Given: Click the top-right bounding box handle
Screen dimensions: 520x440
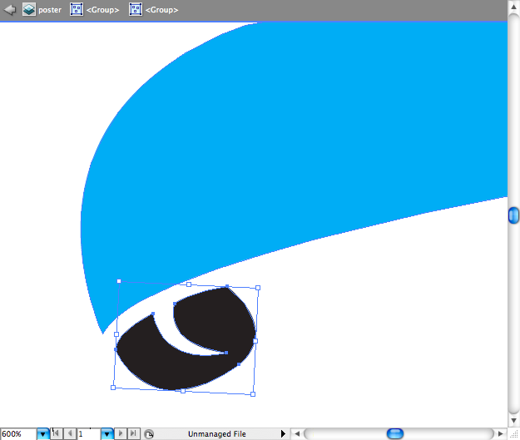Looking at the screenshot, I should tap(258, 288).
